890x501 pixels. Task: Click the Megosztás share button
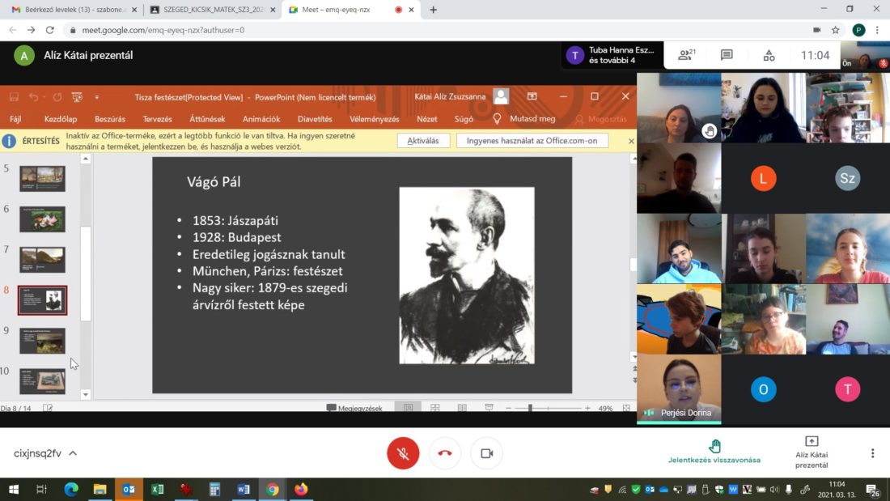[601, 119]
